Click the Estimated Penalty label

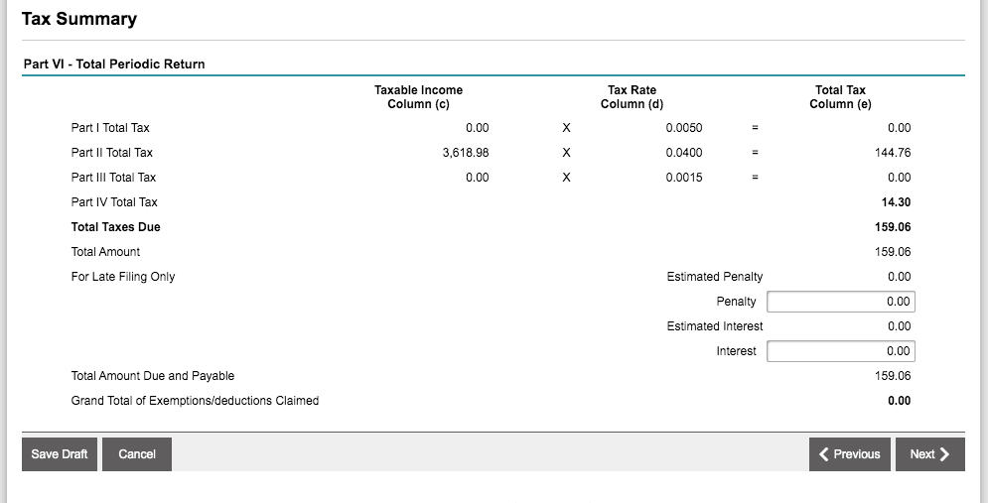[x=715, y=277]
